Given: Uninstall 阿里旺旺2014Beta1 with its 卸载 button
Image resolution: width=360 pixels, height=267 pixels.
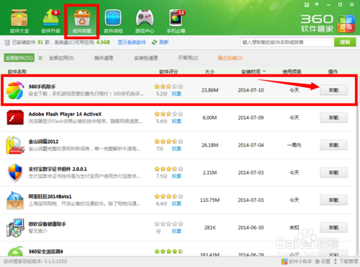Looking at the screenshot, I should pyautogui.click(x=333, y=200).
